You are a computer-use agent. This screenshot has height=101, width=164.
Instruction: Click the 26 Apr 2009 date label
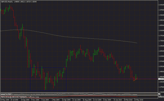pos(66,100)
